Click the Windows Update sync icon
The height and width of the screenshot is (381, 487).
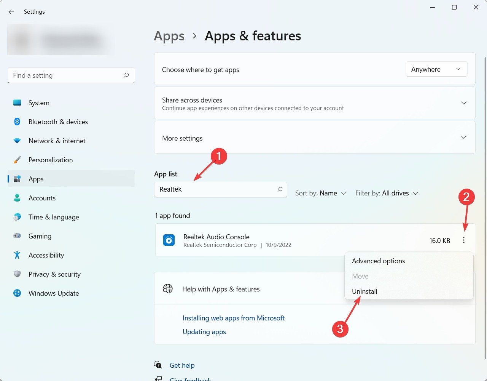(x=17, y=293)
